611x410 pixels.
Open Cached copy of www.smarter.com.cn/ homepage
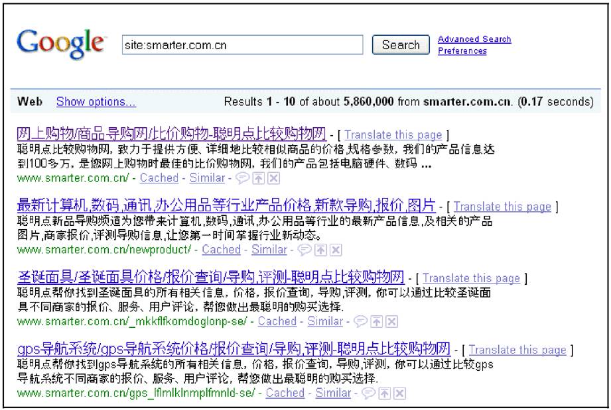tap(159, 178)
